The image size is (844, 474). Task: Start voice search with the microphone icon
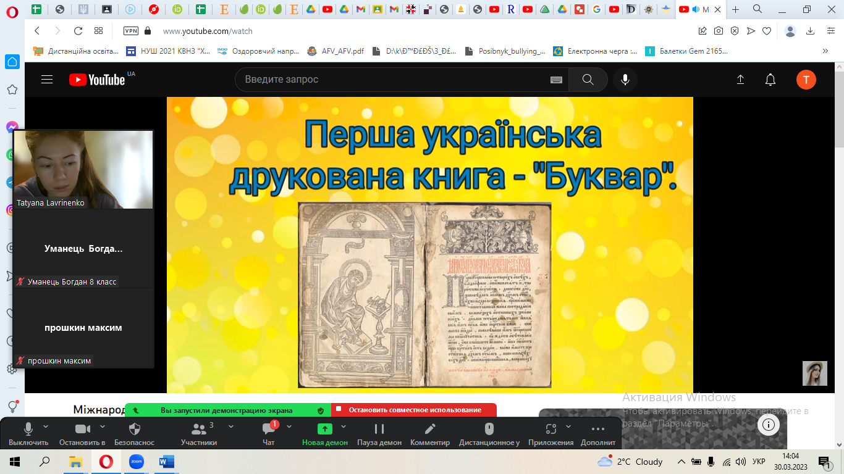[x=625, y=80]
